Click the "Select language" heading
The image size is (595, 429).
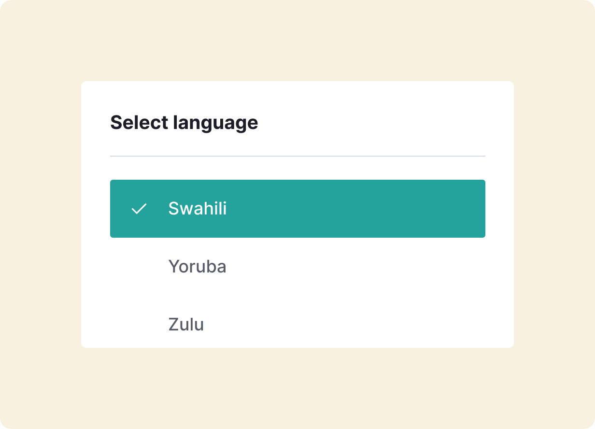point(184,123)
